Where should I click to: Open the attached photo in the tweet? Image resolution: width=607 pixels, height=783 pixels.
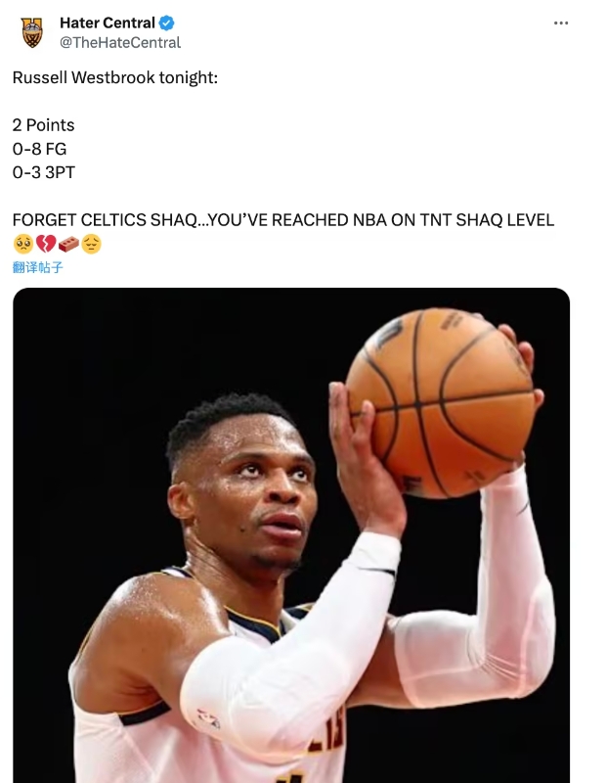(x=291, y=535)
